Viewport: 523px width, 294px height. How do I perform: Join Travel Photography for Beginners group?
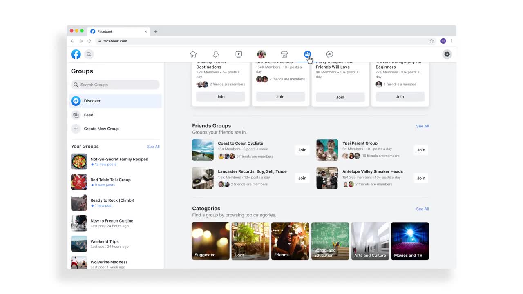pyautogui.click(x=400, y=97)
